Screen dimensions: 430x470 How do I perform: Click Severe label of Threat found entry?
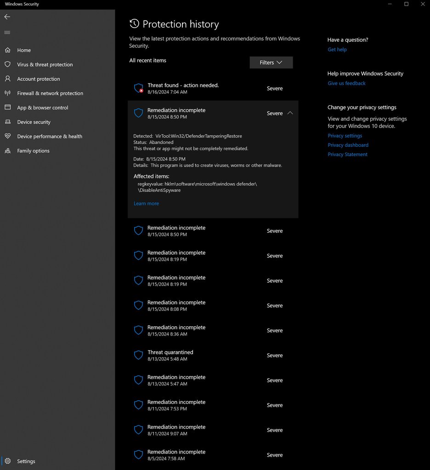(275, 89)
